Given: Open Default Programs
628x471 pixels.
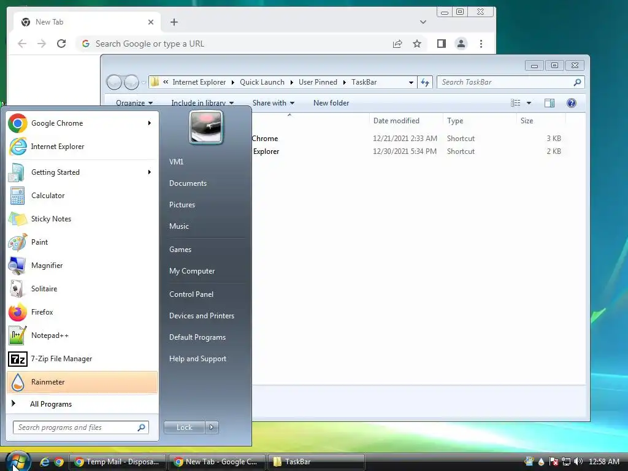Looking at the screenshot, I should click(x=197, y=337).
